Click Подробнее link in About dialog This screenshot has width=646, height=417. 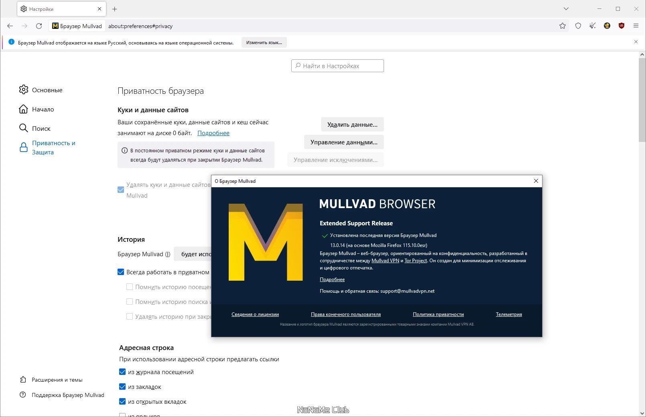332,279
